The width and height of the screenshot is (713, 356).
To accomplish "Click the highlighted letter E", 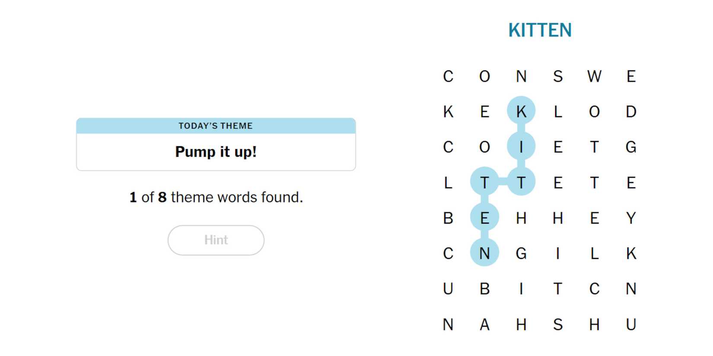I will 484,218.
